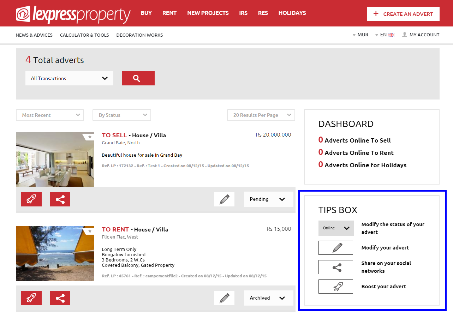Click 'Adverts Online To Rent' in Dashboard

click(359, 153)
